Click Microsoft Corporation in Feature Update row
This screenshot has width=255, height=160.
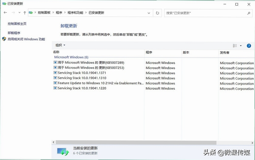(237, 83)
